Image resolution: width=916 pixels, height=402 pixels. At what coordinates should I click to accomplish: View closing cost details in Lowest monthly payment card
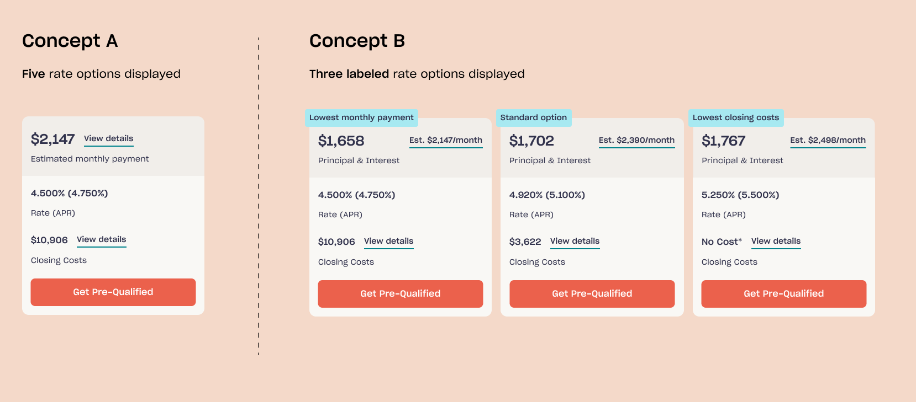(388, 241)
